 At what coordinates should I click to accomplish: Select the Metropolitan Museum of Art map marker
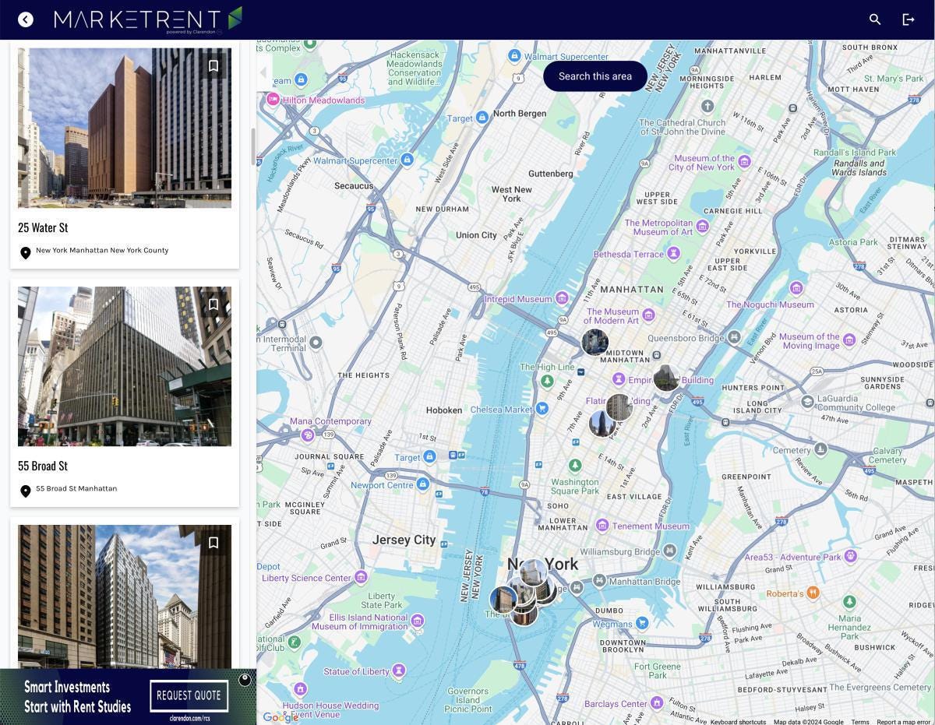[700, 226]
